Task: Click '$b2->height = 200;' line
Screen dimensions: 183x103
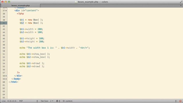Action: [x=32, y=42]
